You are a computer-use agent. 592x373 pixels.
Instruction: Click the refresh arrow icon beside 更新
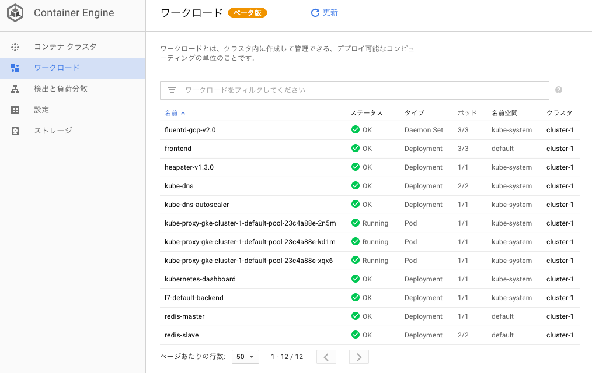[x=315, y=13]
